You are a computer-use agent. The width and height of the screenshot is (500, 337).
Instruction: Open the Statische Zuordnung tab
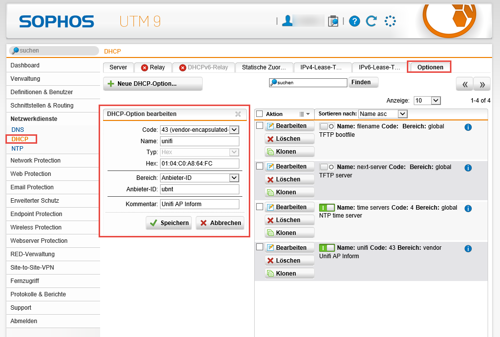coord(264,67)
